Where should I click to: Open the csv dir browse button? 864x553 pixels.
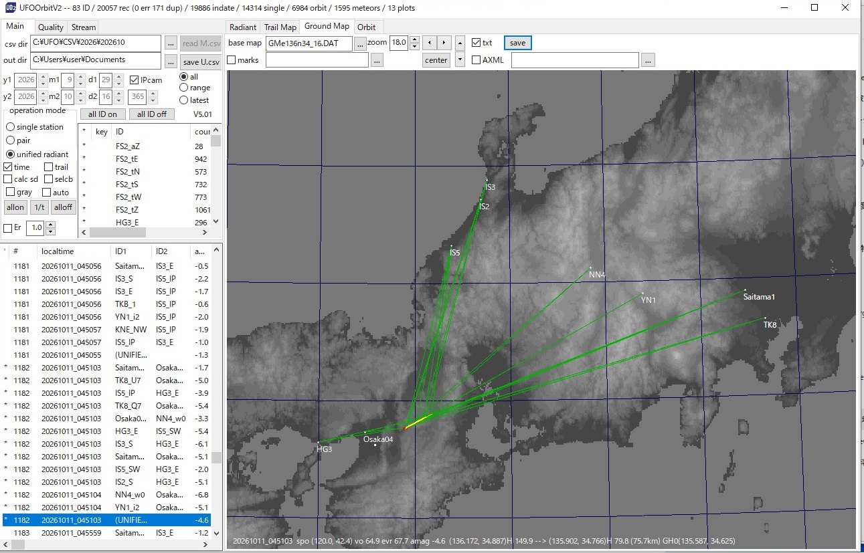click(171, 43)
